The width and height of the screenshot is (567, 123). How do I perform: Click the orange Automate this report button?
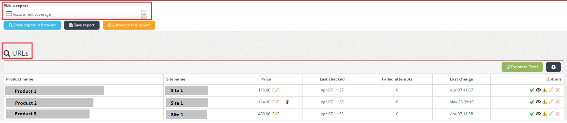(129, 25)
